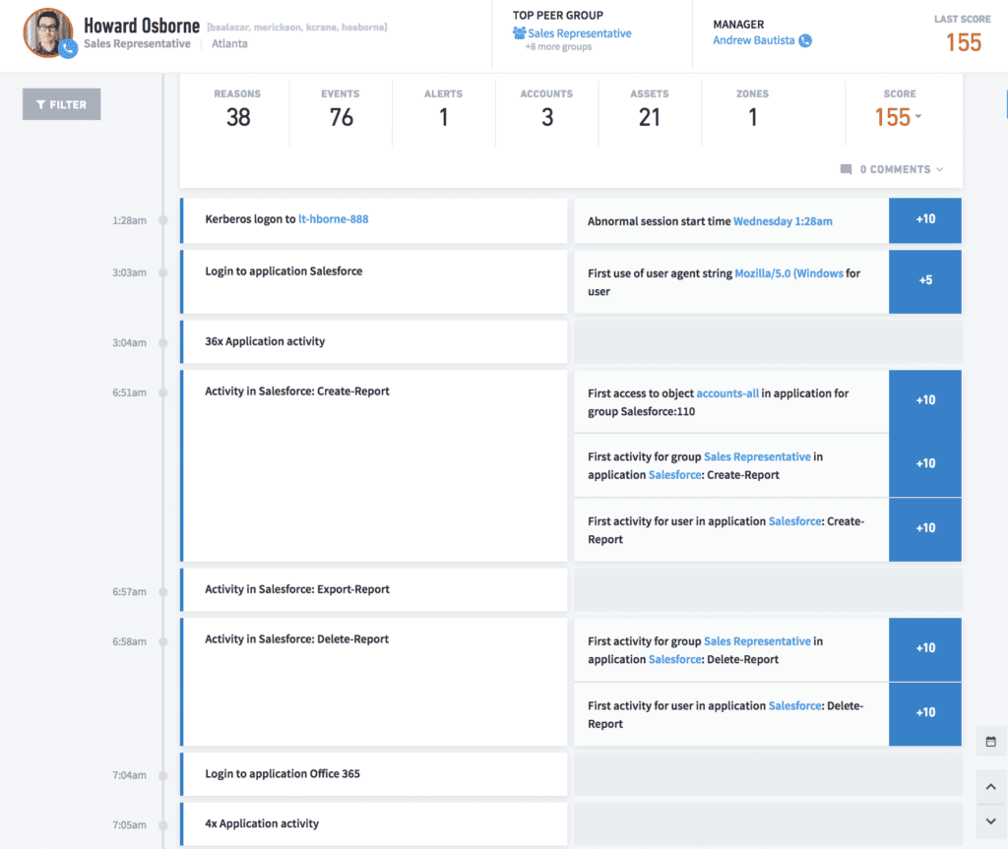Click the phone badge on Howard's avatar

(x=68, y=48)
